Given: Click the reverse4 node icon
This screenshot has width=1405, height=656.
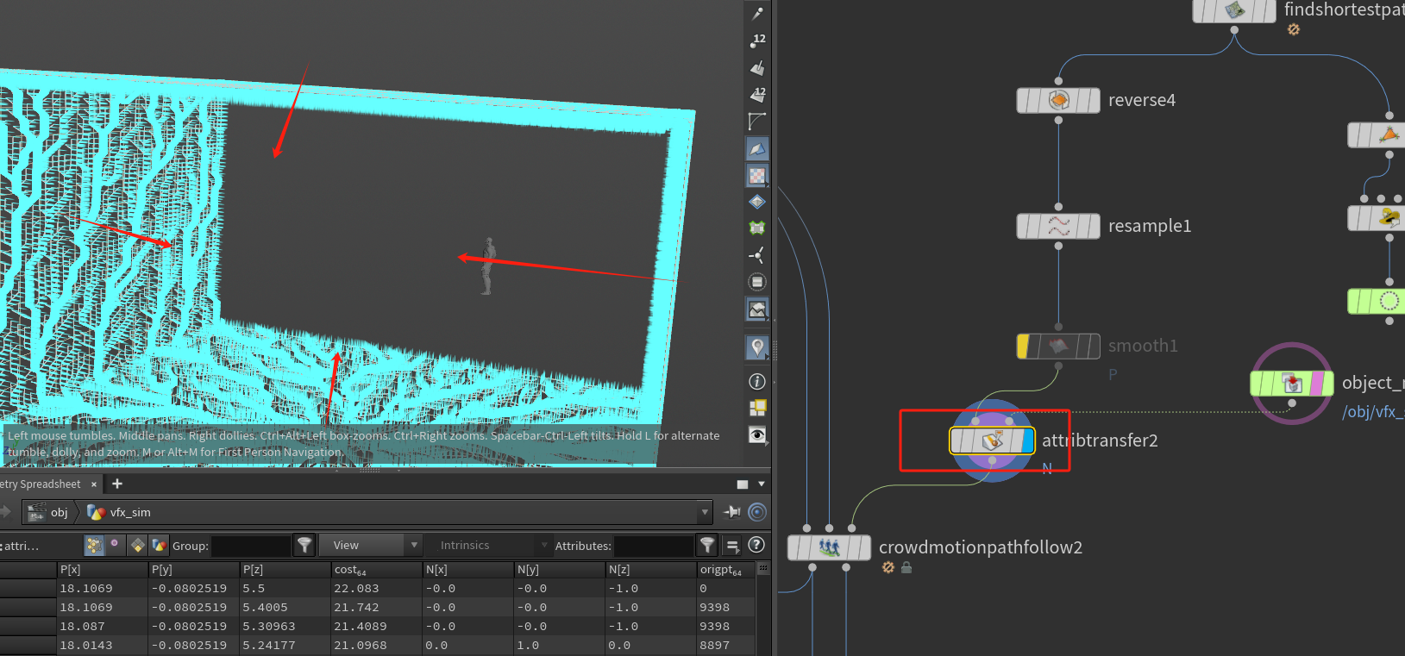Looking at the screenshot, I should (x=1058, y=100).
